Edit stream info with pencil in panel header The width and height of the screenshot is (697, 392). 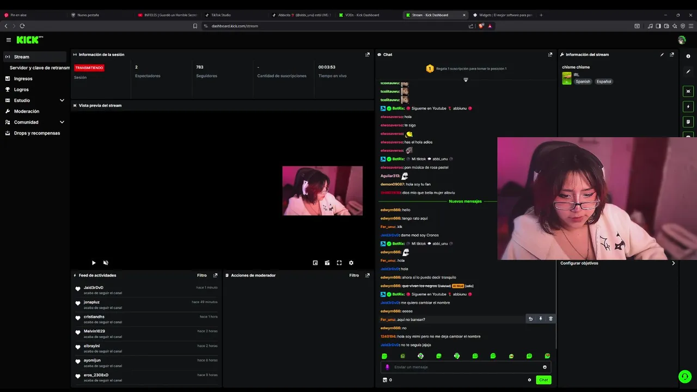coord(662,54)
